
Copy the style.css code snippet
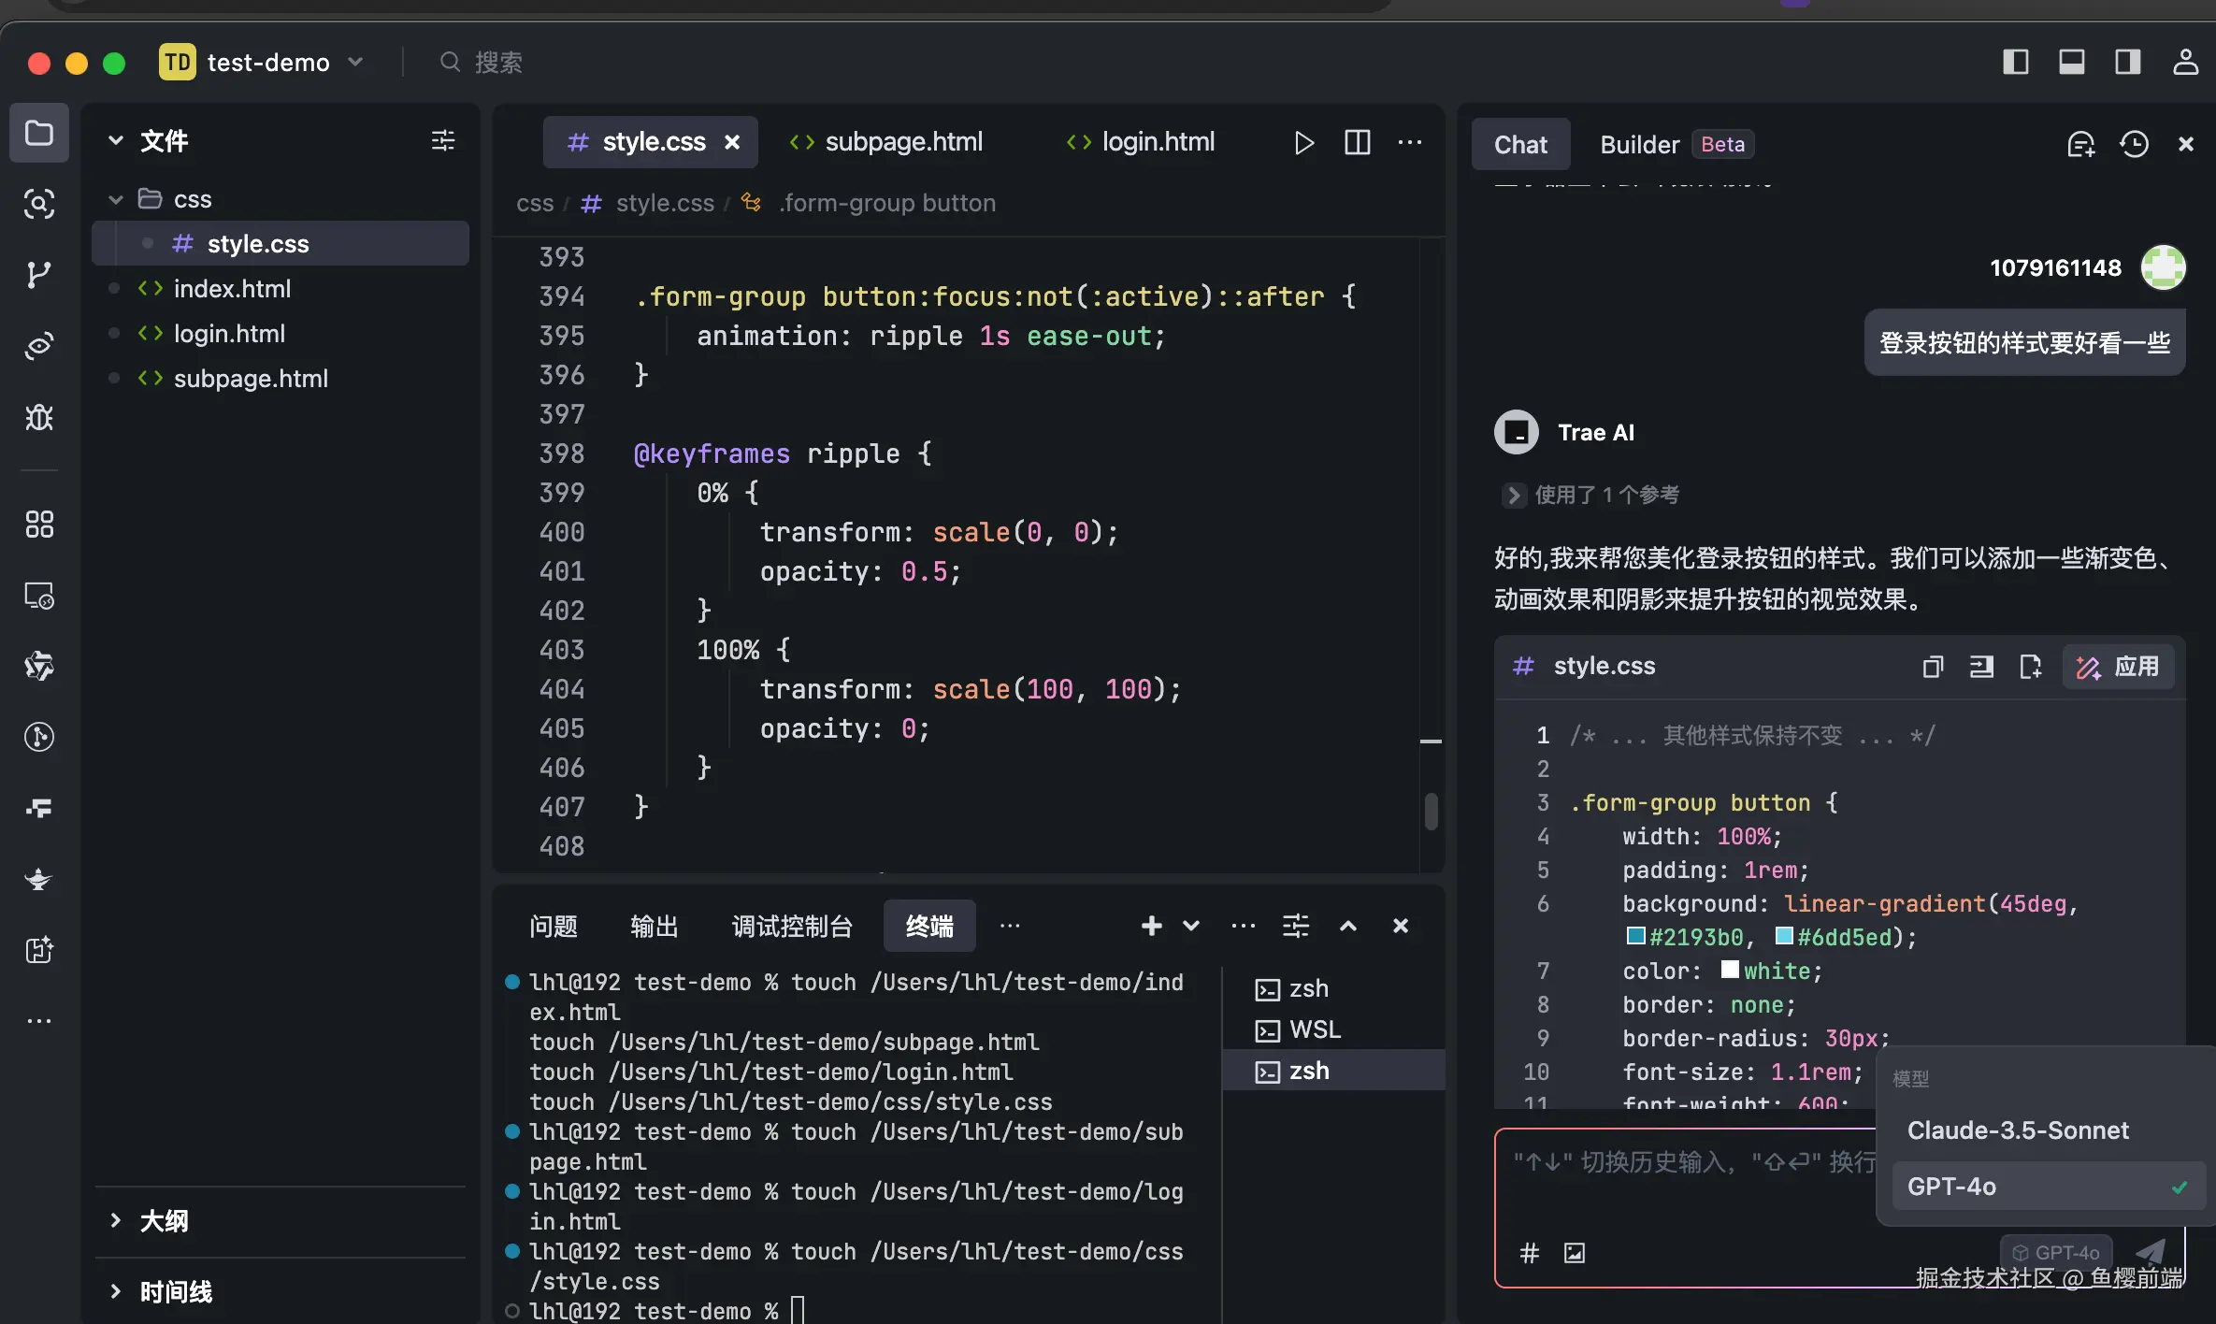[1933, 667]
